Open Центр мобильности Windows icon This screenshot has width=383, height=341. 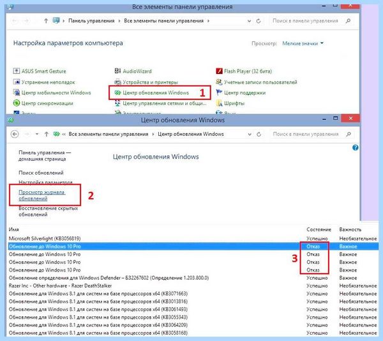pos(17,92)
